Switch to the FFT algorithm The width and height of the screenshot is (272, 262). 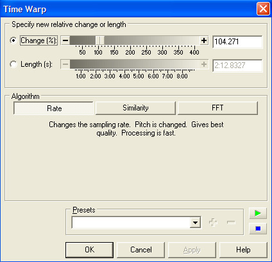pyautogui.click(x=217, y=108)
